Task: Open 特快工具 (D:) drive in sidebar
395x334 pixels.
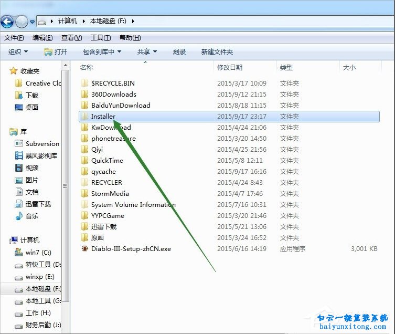Action: 38,265
